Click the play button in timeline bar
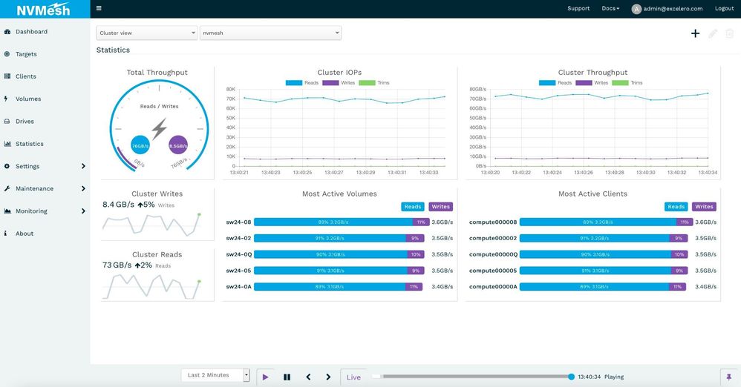 266,377
